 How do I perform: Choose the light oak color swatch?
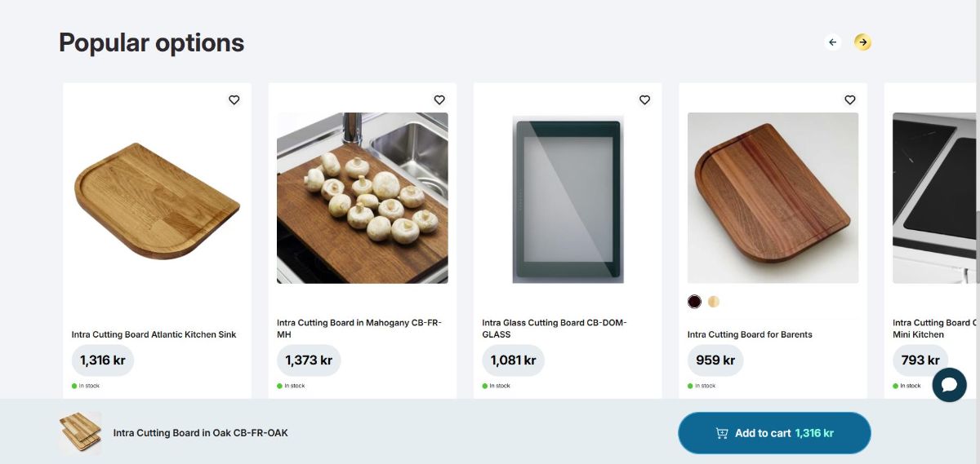pyautogui.click(x=714, y=302)
